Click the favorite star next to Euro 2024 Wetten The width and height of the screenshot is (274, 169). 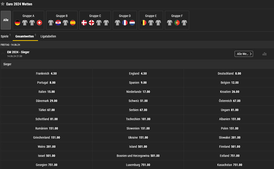(x=3, y=4)
